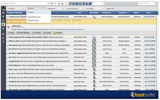Choose 'All teams' in the open dropdown list
The image size is (160, 100).
click(x=39, y=12)
